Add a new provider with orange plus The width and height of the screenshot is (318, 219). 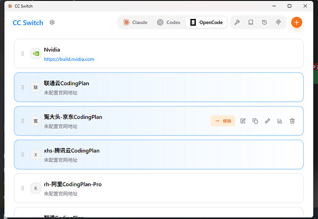(296, 22)
